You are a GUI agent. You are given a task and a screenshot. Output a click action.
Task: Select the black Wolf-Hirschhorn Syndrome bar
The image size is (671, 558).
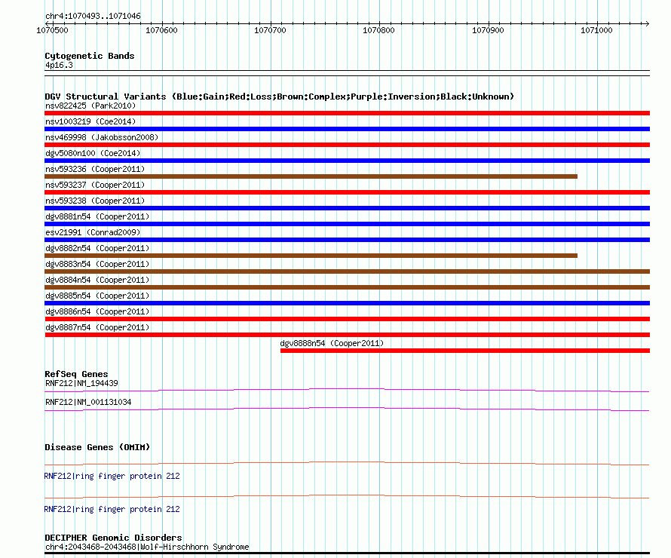[x=347, y=553]
